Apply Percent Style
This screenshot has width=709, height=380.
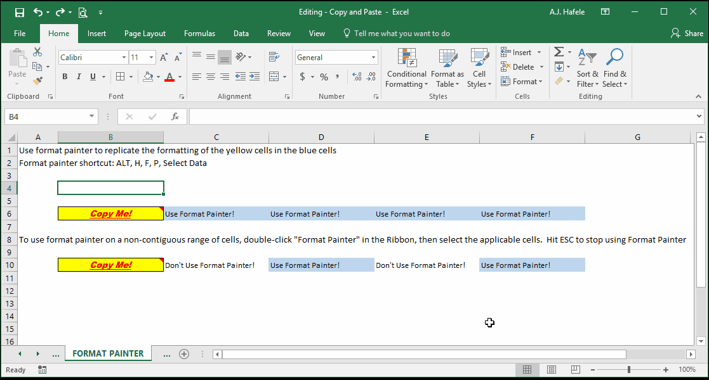click(324, 77)
